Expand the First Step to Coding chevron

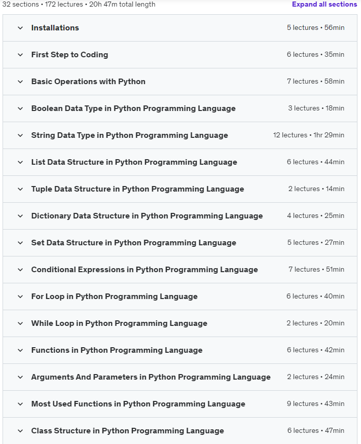tap(20, 55)
